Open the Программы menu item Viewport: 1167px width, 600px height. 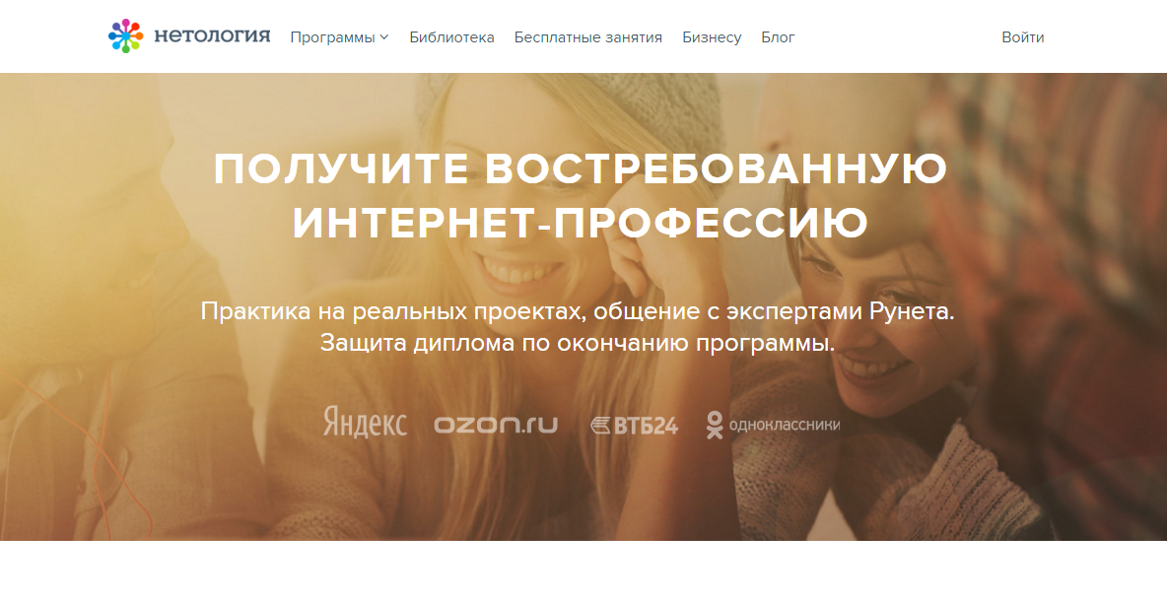333,37
